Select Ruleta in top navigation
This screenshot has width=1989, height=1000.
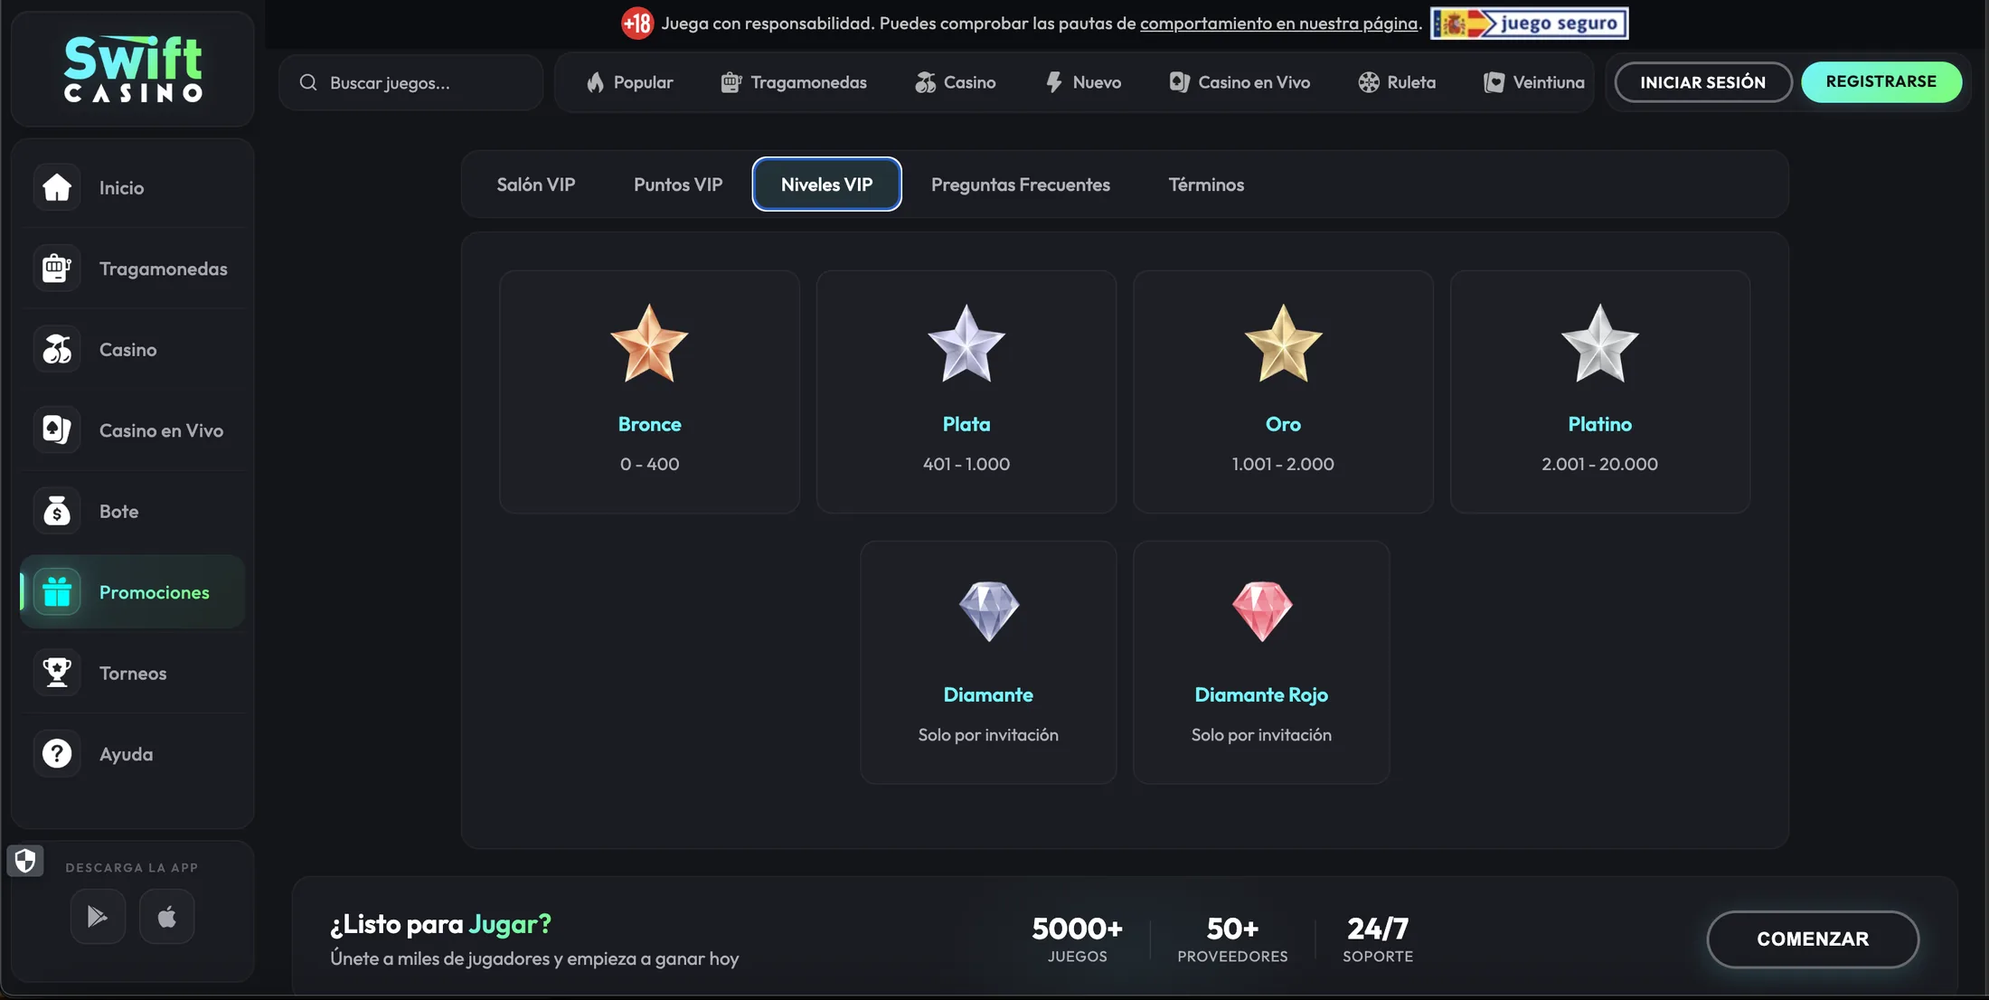(x=1396, y=82)
